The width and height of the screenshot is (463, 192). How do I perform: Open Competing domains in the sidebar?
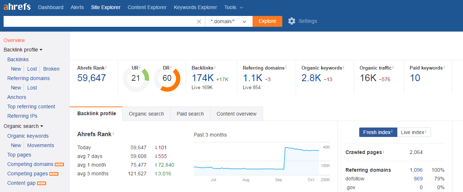[x=30, y=164]
